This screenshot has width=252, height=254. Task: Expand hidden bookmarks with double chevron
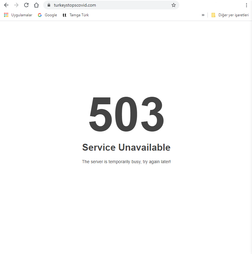pyautogui.click(x=203, y=15)
